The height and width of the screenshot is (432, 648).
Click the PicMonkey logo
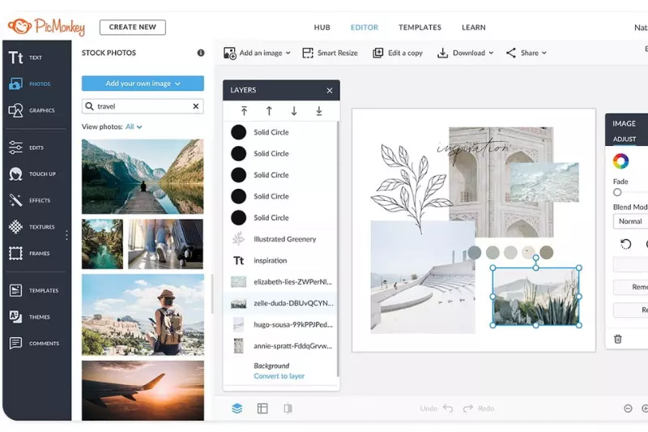(46, 27)
